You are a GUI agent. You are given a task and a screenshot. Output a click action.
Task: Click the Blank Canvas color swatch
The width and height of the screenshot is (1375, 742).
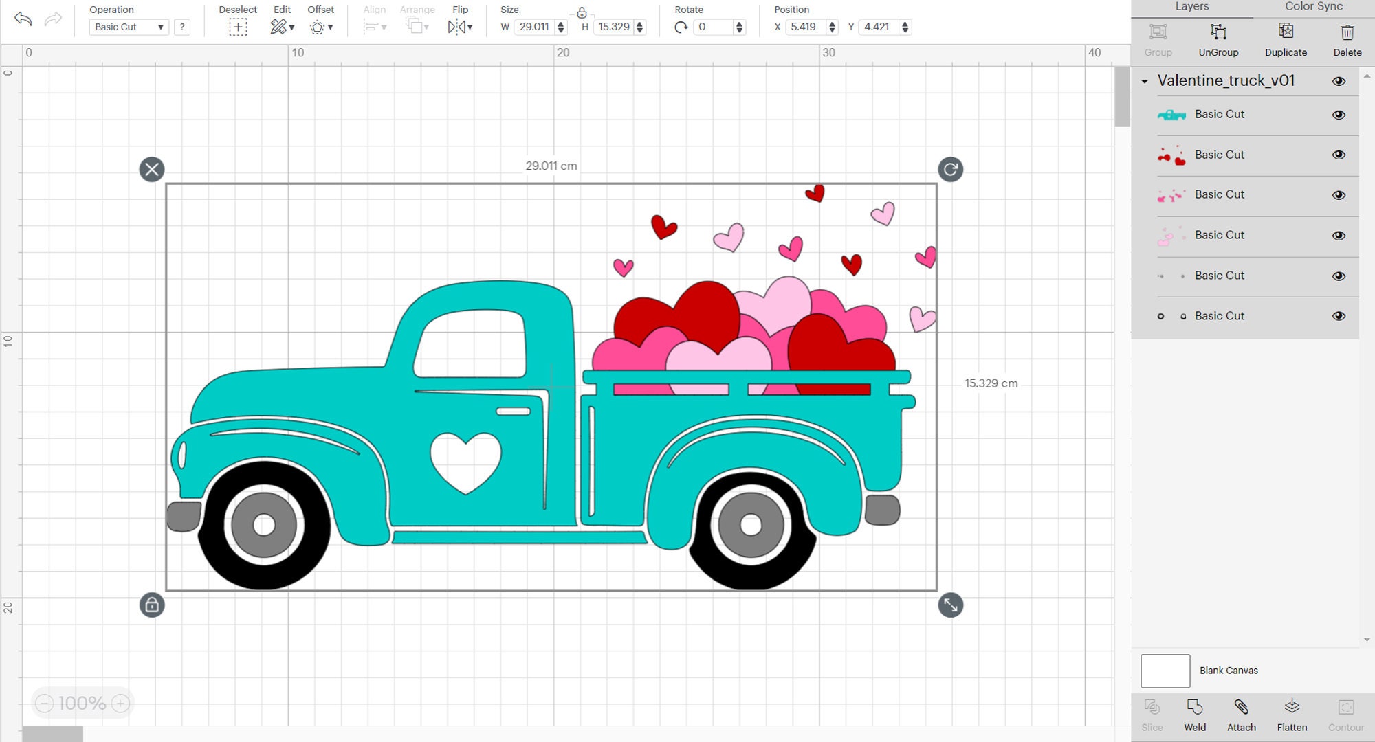click(x=1165, y=671)
